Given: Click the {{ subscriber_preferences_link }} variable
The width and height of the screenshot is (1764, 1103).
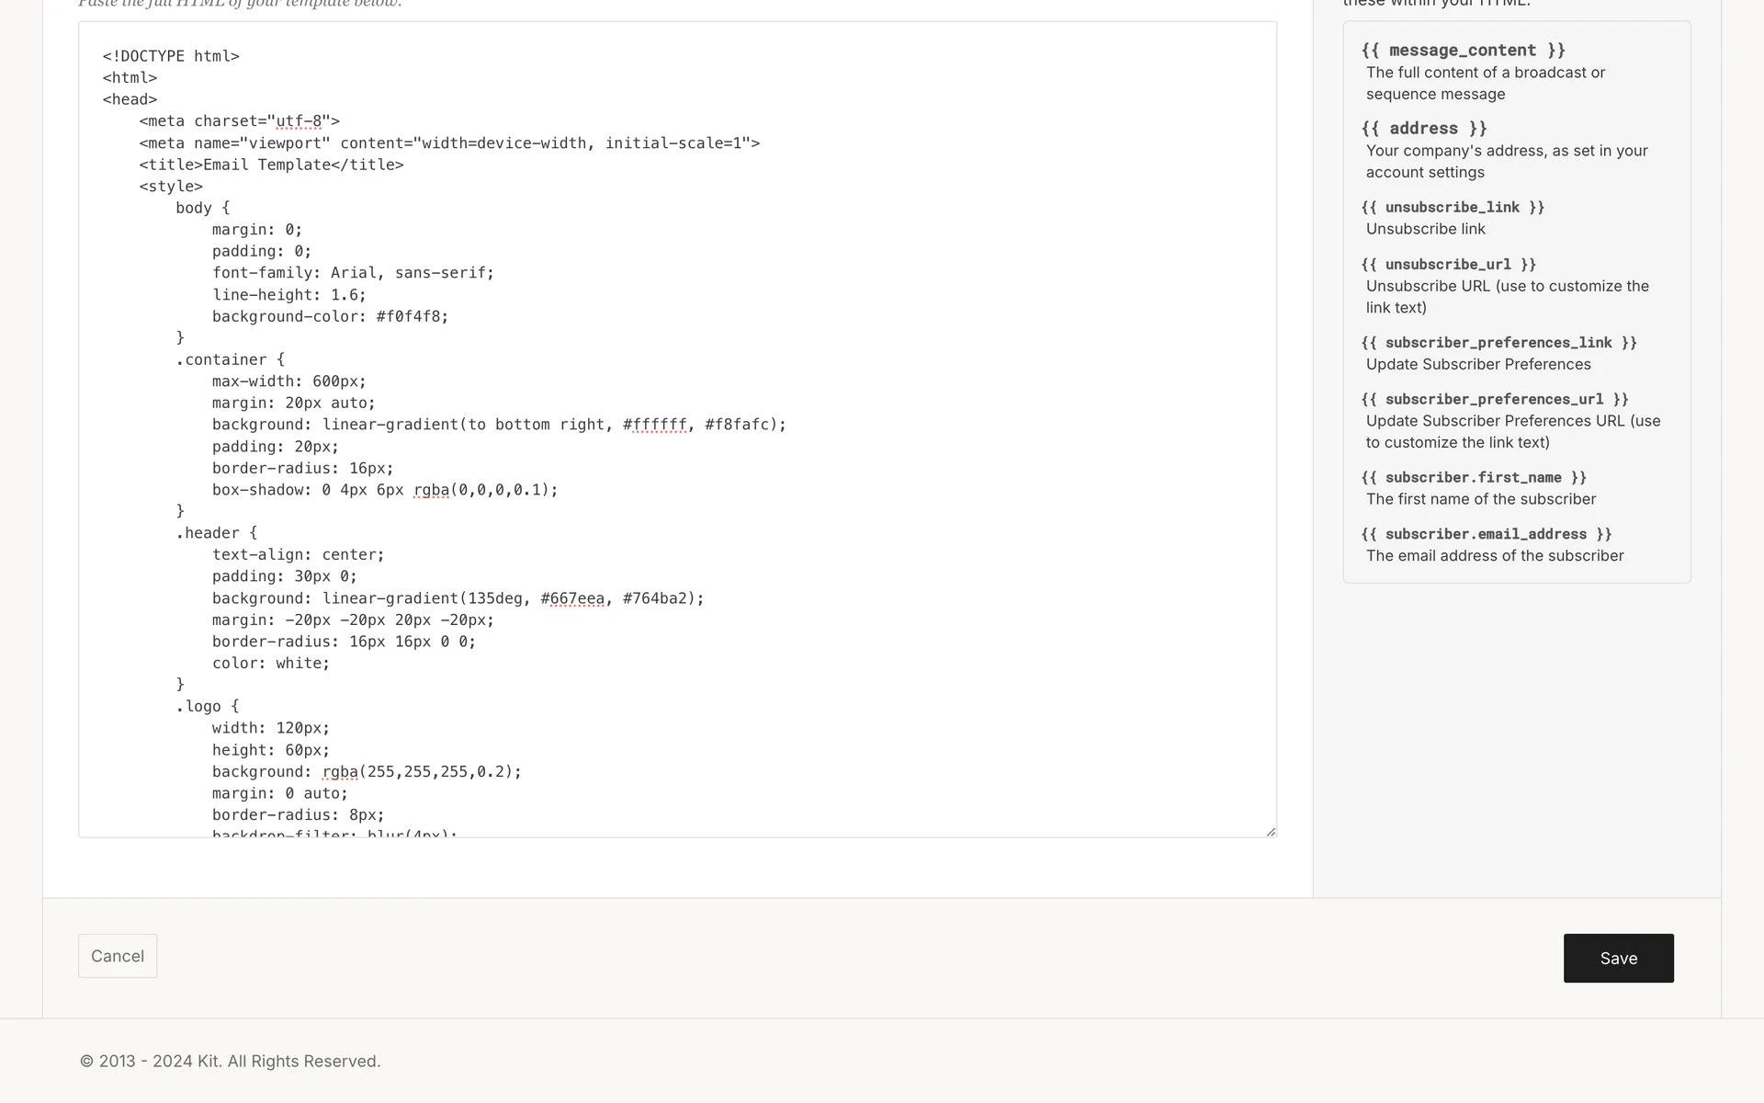Looking at the screenshot, I should 1498,343.
